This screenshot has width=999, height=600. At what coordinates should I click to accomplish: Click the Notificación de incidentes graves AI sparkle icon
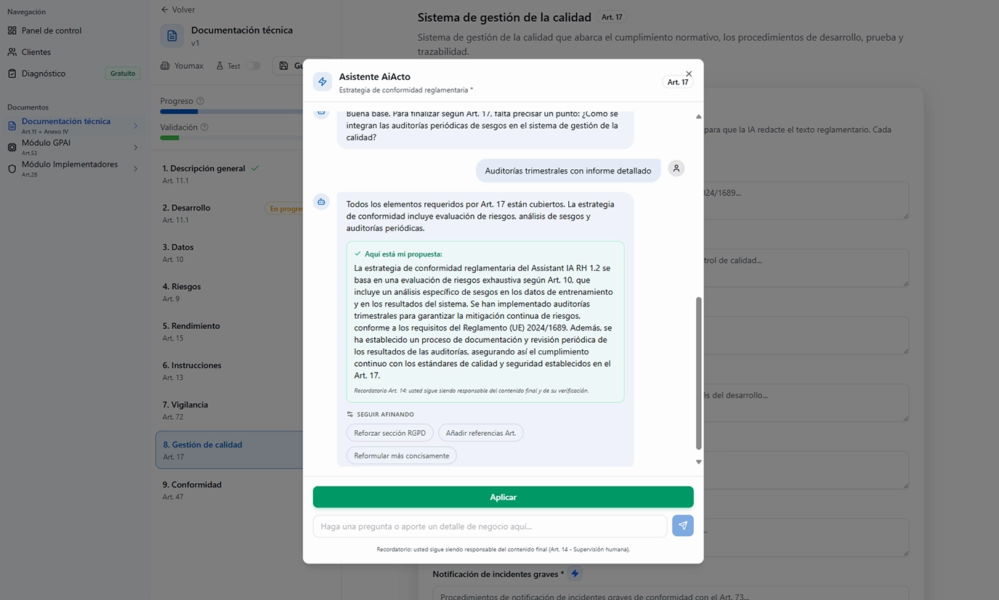[x=575, y=573]
